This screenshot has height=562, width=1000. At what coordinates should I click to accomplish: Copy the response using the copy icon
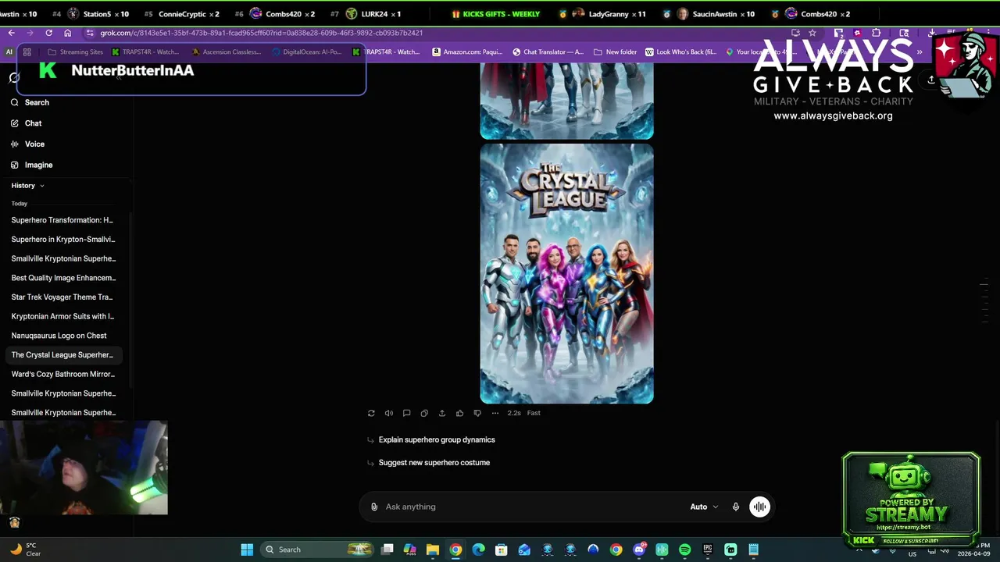pos(424,413)
